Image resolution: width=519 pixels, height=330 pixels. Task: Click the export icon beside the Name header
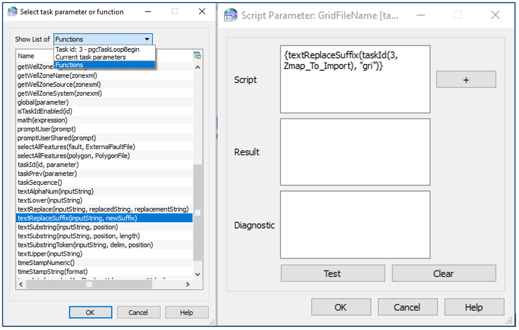click(197, 55)
